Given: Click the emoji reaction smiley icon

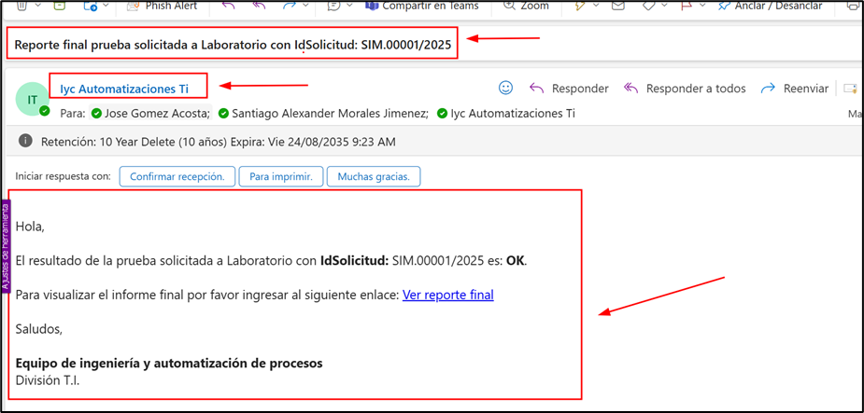Looking at the screenshot, I should 505,89.
